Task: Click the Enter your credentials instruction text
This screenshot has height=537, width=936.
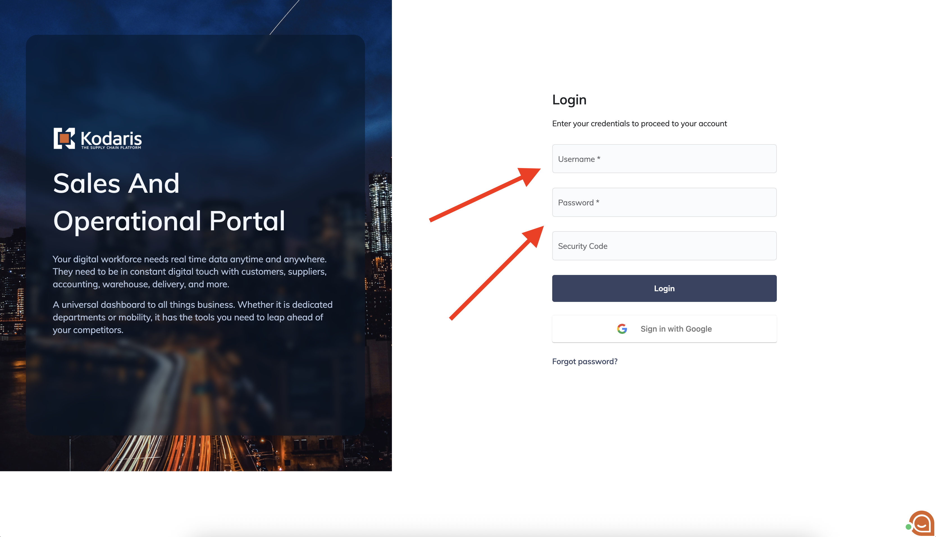Action: [x=639, y=123]
